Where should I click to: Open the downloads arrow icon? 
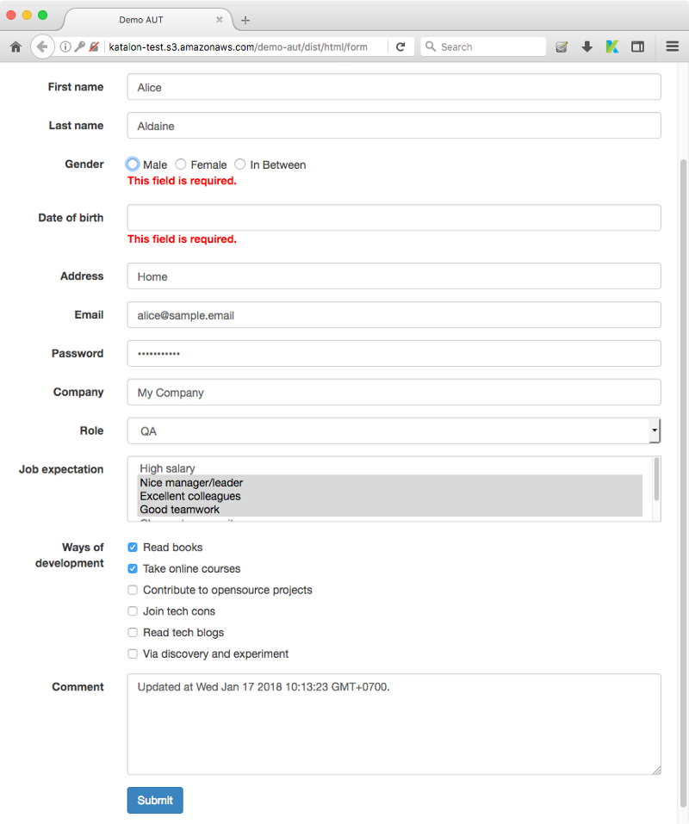click(x=587, y=46)
